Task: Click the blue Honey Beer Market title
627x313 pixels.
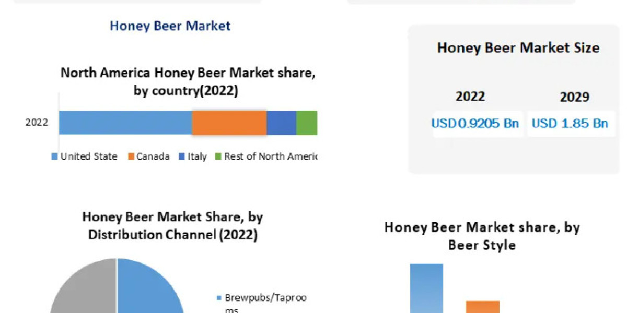Action: coord(170,26)
